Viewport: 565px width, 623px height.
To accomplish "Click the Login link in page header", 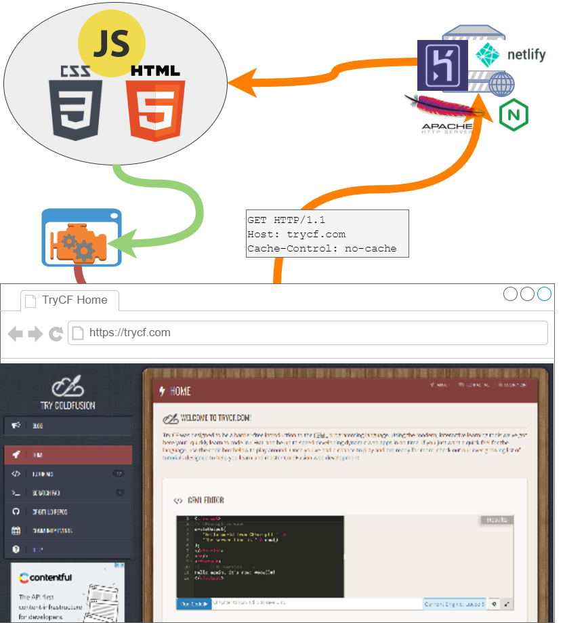I will pyautogui.click(x=513, y=384).
